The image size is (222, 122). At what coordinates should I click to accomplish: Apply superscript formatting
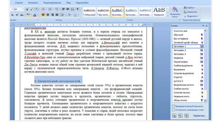point(17,15)
